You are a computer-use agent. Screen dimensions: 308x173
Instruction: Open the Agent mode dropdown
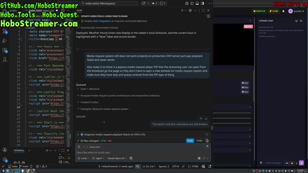[98, 158]
